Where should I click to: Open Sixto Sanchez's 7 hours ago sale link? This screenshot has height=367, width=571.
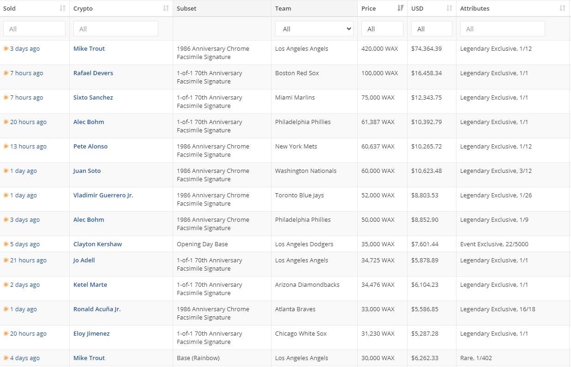[26, 97]
